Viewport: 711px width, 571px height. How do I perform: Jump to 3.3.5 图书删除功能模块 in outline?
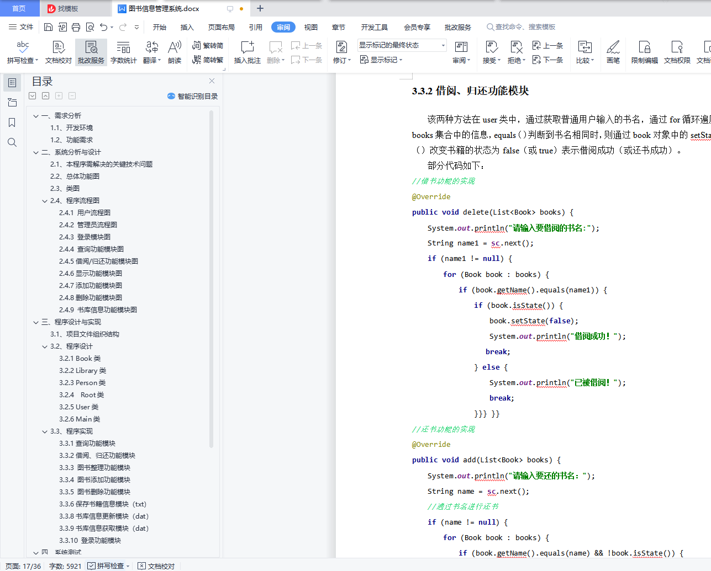(95, 492)
